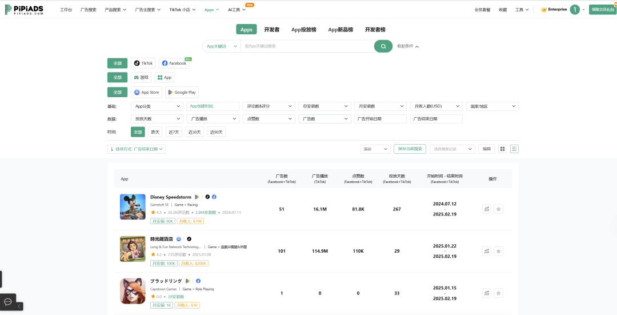Open 国家/地区 dropdown
The height and width of the screenshot is (315, 617).
pos(492,106)
